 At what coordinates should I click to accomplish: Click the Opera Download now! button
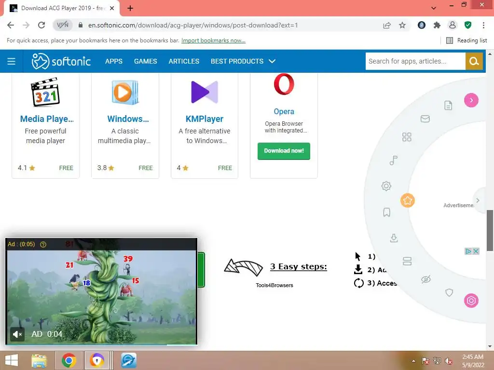pos(284,151)
